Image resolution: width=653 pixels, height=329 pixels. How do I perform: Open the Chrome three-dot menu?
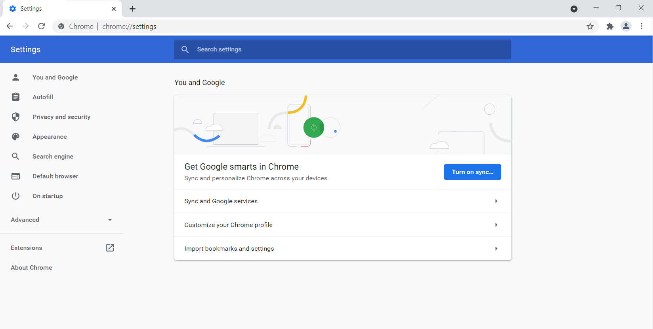pyautogui.click(x=642, y=26)
